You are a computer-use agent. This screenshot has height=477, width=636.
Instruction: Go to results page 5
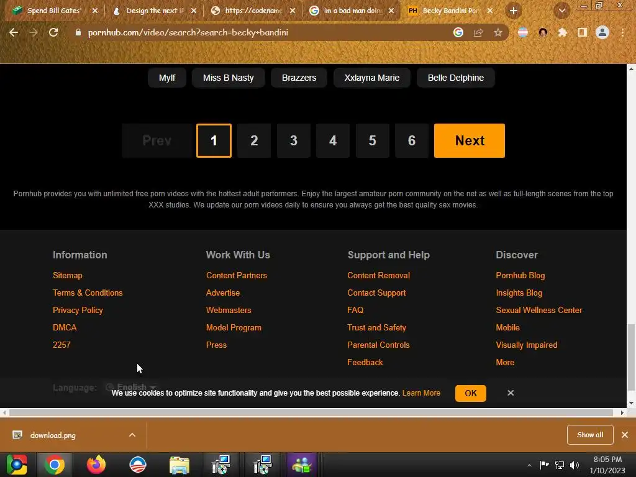click(x=373, y=141)
